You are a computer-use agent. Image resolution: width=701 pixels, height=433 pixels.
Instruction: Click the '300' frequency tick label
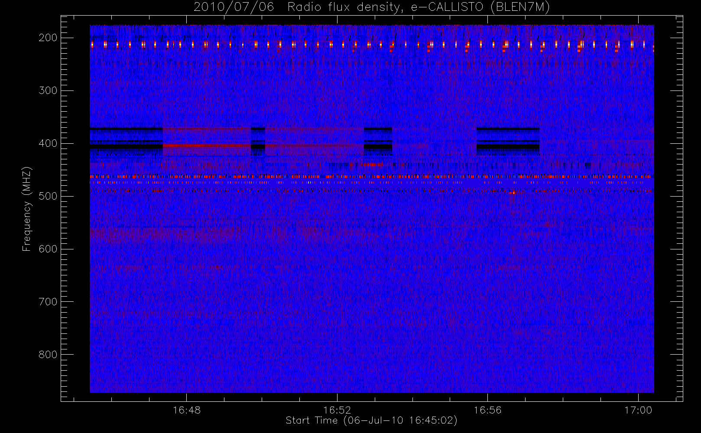point(48,90)
